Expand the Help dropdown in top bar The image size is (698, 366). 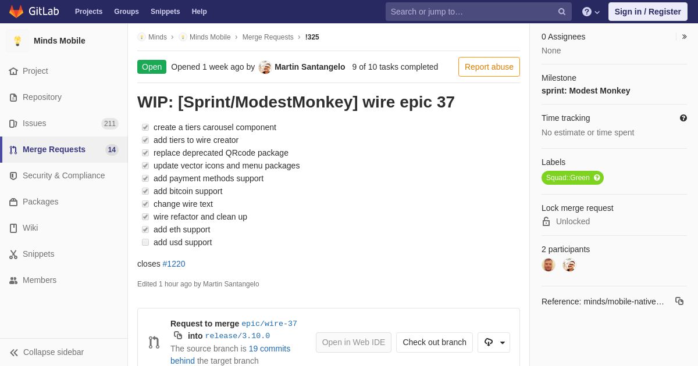pyautogui.click(x=590, y=12)
